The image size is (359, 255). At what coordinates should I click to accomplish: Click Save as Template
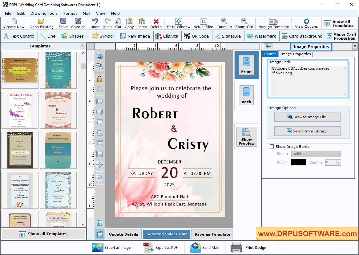(212, 234)
